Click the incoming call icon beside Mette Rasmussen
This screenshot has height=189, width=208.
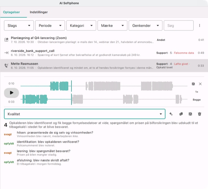(x=6, y=65)
